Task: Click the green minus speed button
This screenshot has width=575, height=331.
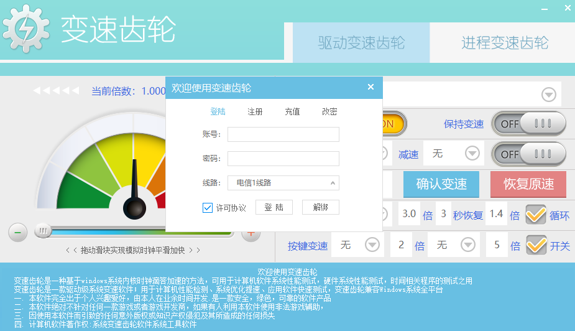Action: point(18,232)
